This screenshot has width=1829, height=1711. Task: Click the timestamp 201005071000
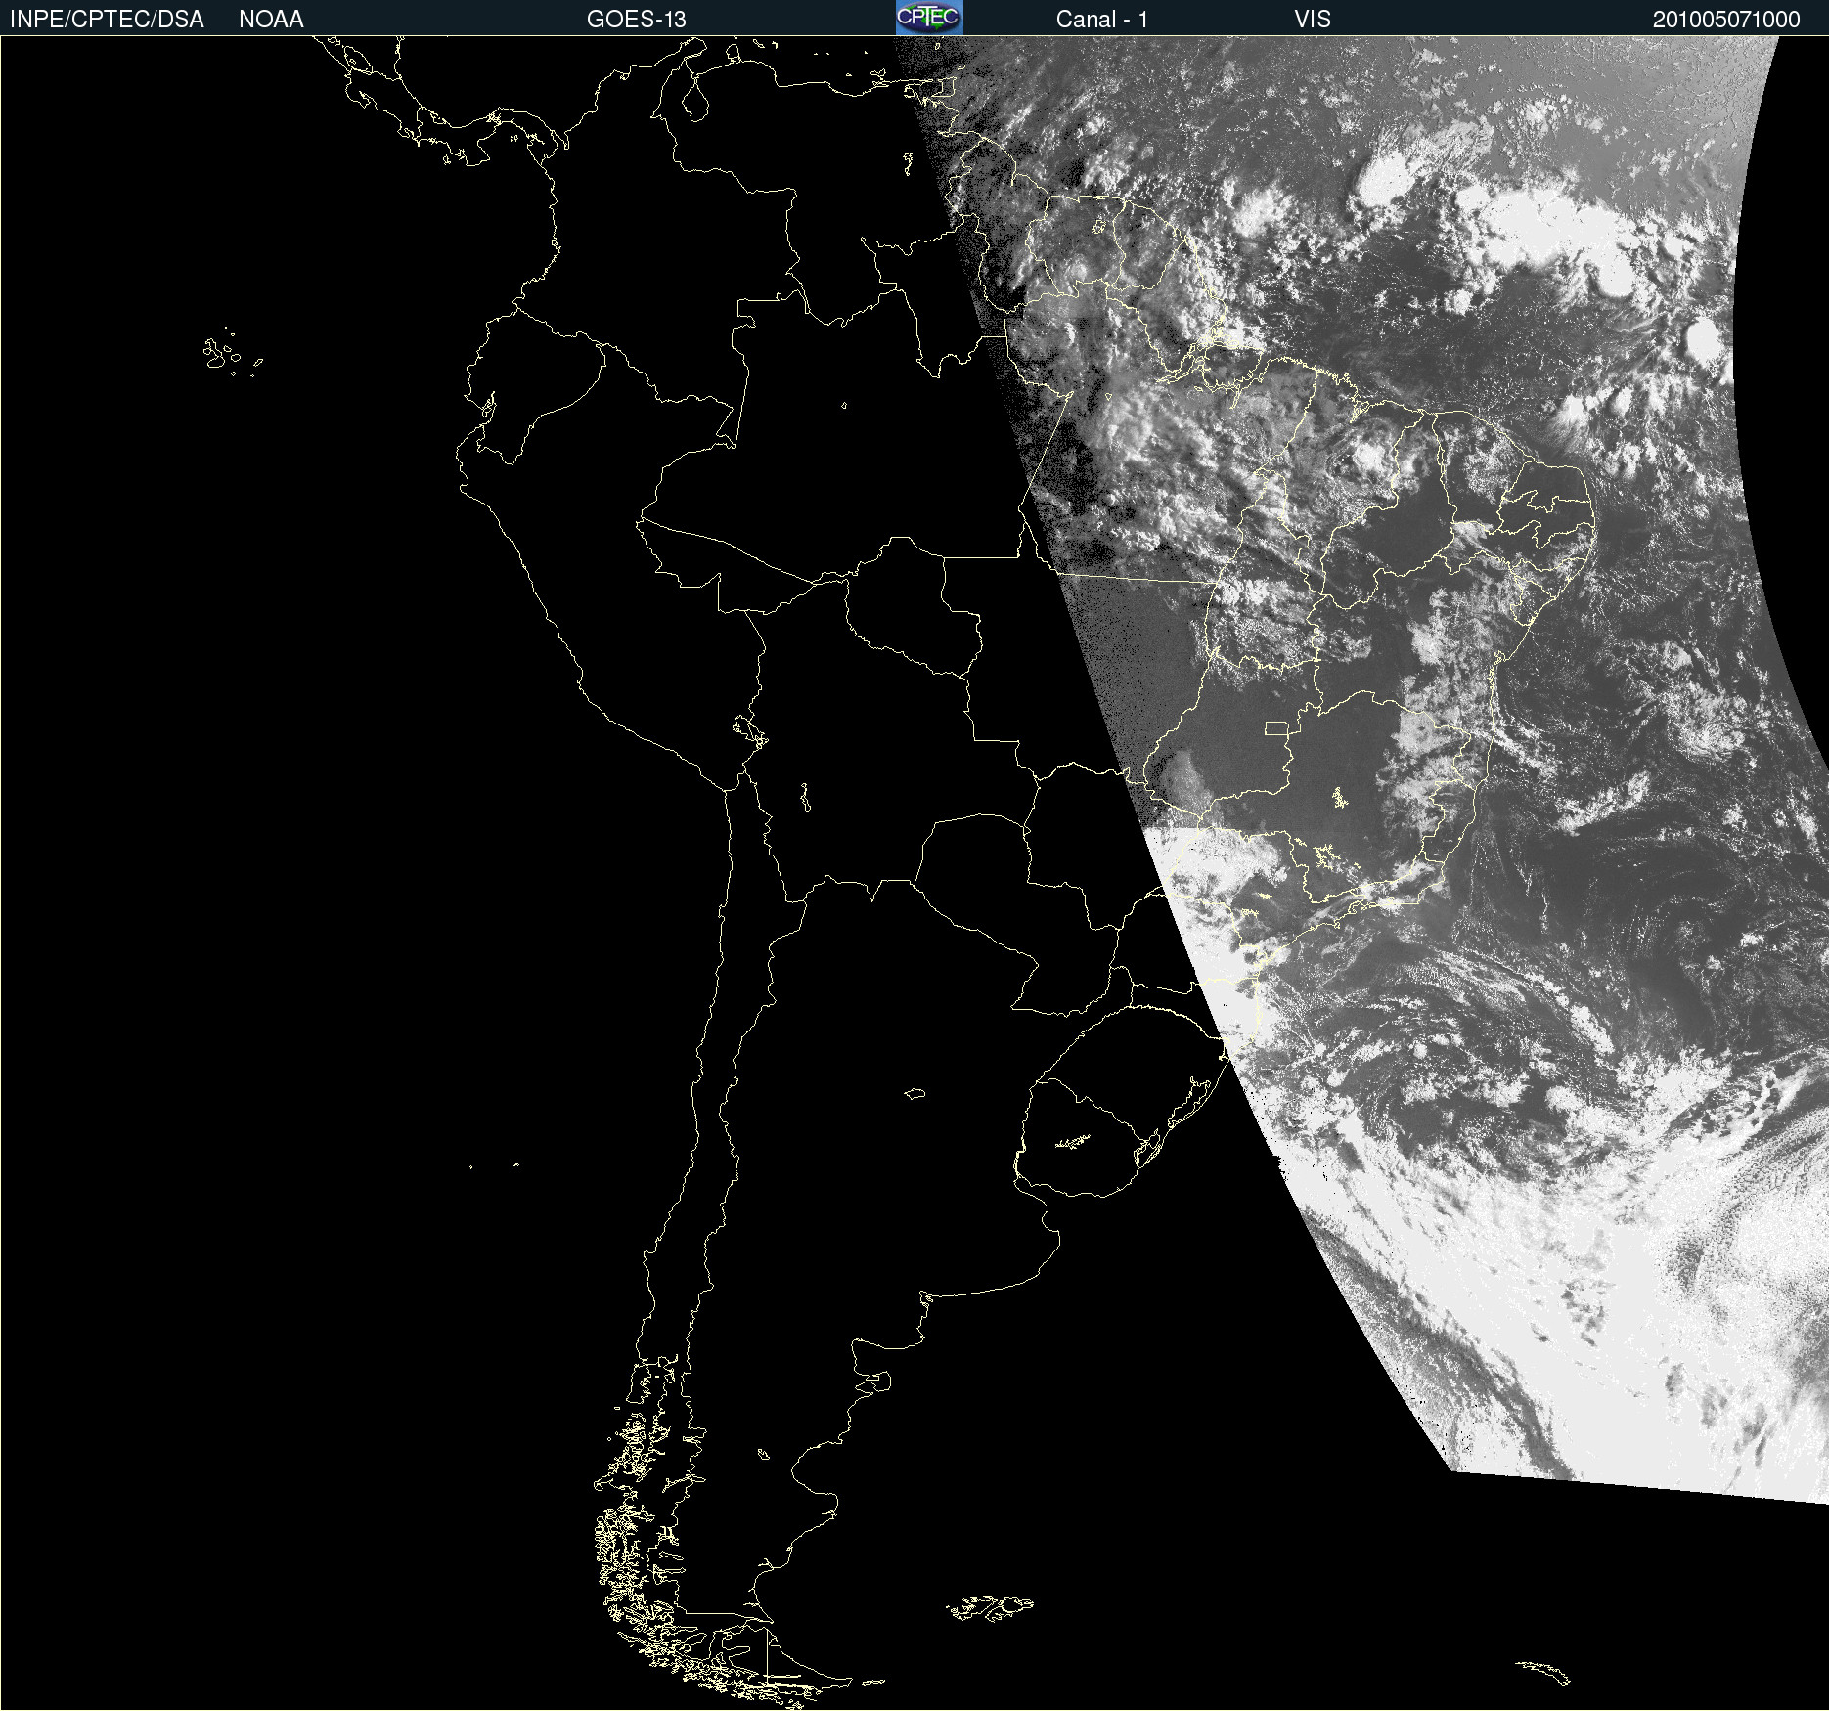click(x=1726, y=20)
